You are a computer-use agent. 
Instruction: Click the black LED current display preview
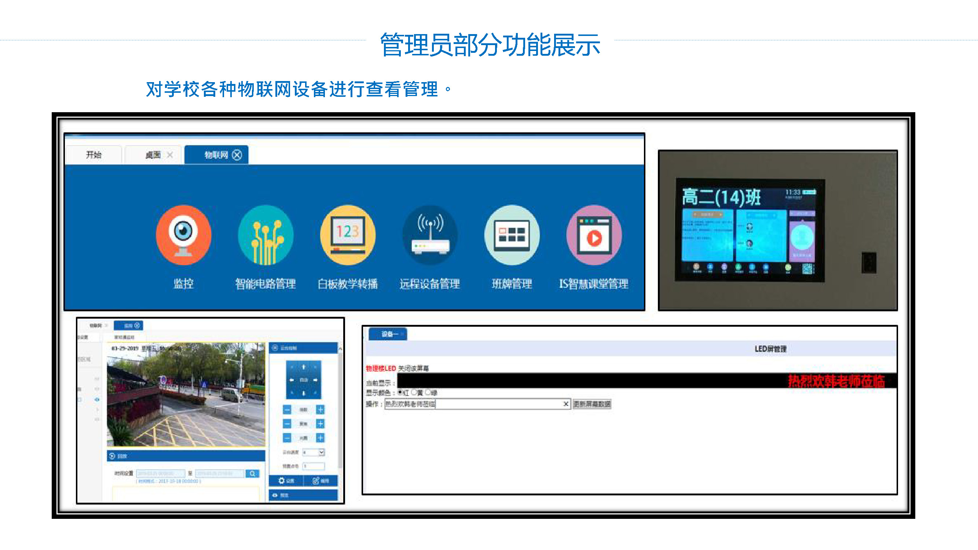tap(646, 381)
